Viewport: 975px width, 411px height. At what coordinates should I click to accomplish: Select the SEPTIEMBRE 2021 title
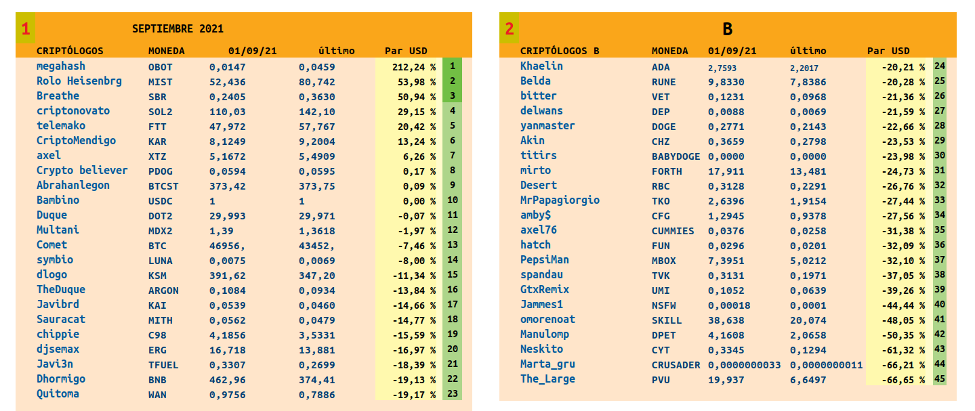point(178,29)
